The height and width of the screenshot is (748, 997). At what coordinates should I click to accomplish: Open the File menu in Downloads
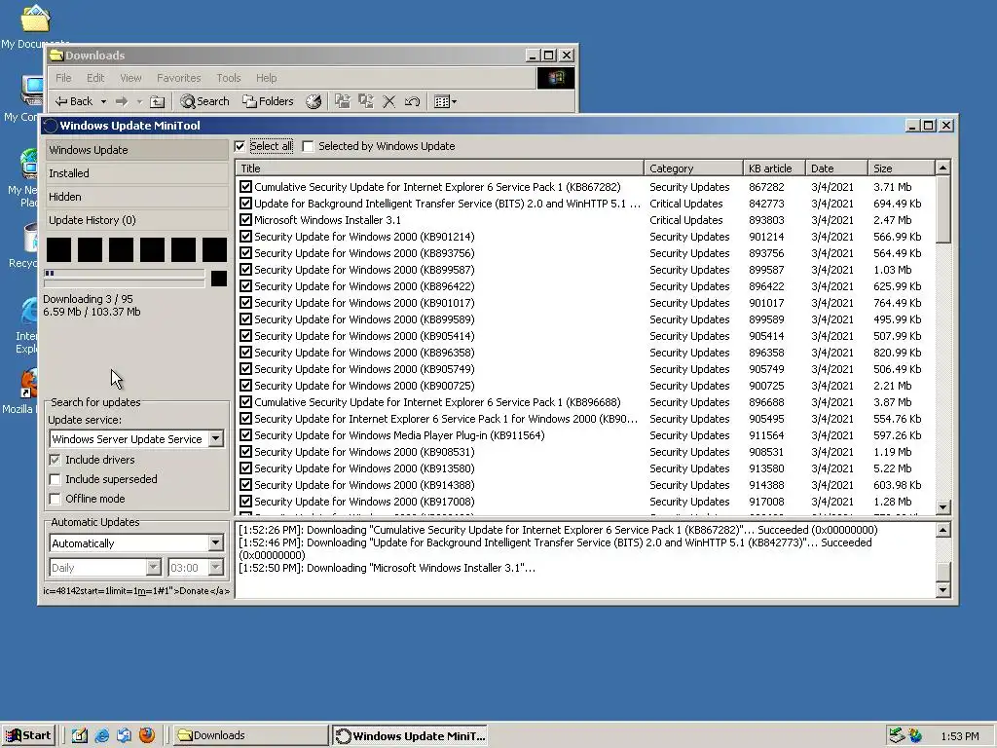(x=63, y=78)
